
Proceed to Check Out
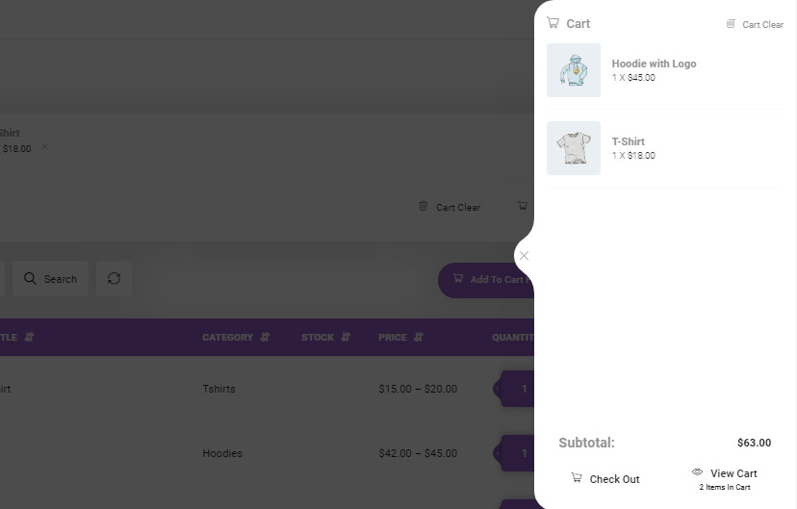click(605, 478)
